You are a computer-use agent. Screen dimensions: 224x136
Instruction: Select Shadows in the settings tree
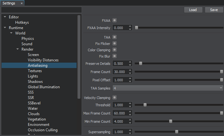(35, 82)
